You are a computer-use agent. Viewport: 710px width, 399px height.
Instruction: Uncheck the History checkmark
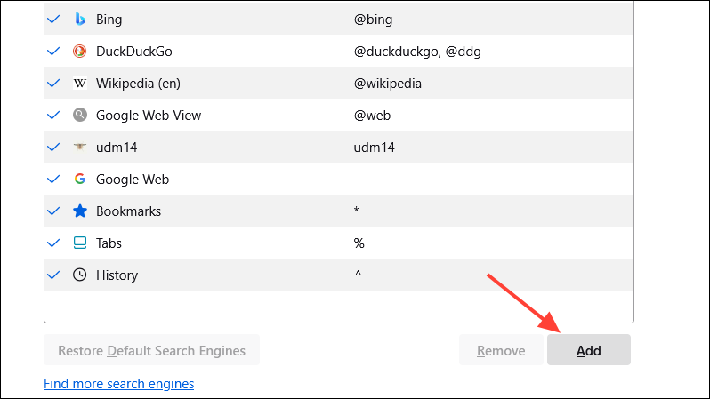[53, 275]
